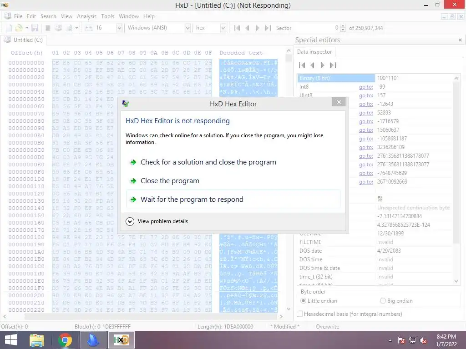Open the Help menu

coord(149,16)
